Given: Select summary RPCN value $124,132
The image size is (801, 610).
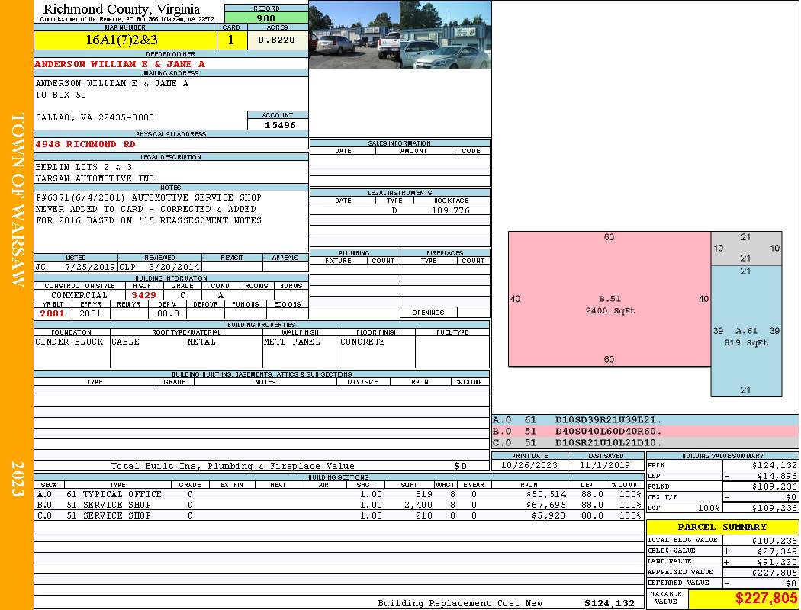Looking at the screenshot, I should pyautogui.click(x=774, y=466).
